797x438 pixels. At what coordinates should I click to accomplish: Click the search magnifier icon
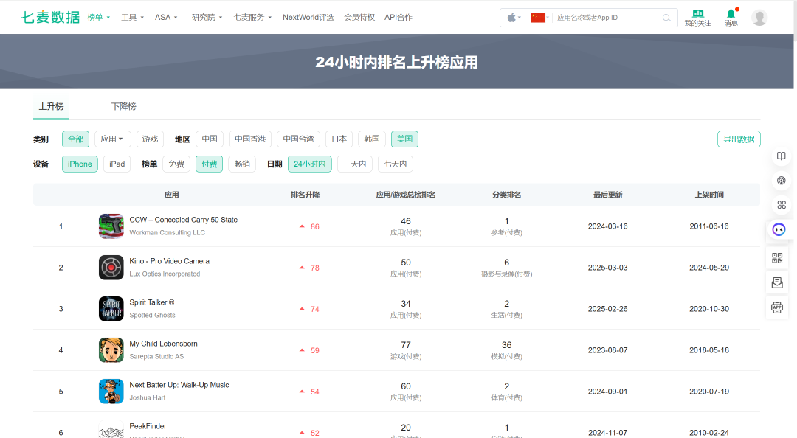point(666,18)
